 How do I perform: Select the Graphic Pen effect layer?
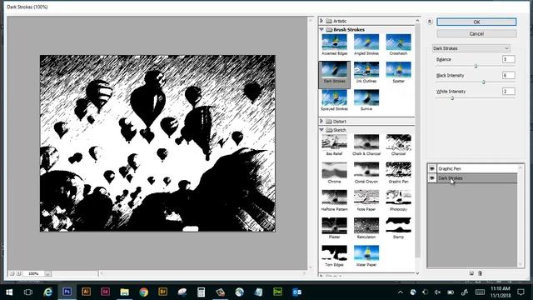[476, 168]
